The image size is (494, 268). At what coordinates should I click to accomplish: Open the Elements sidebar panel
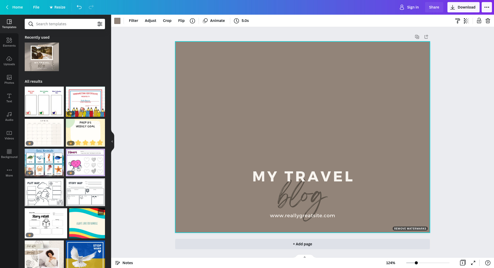pos(9,42)
